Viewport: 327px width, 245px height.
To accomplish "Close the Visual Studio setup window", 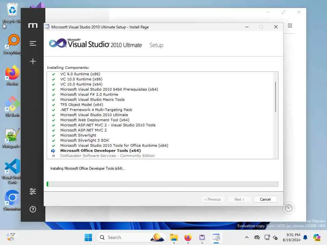I will [276, 27].
